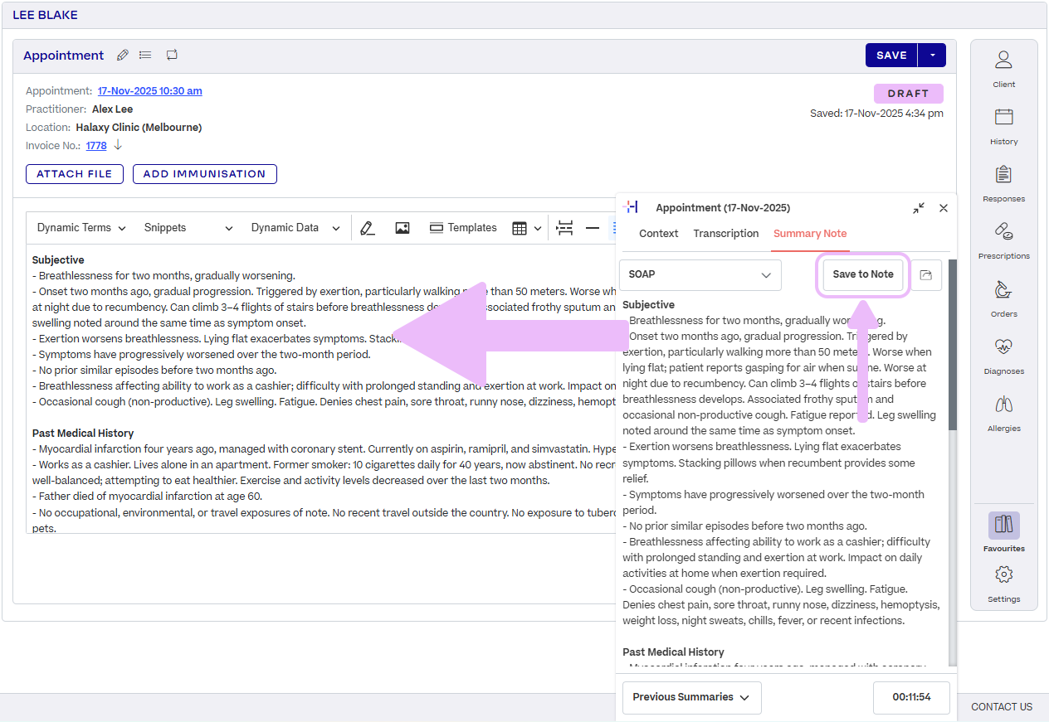
Task: Click the horizontal line icon in editor toolbar
Action: [593, 228]
